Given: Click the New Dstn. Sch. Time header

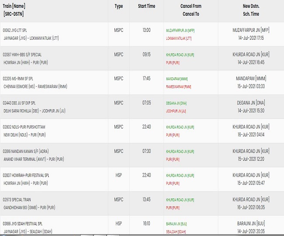Looking at the screenshot, I should pos(251,10).
